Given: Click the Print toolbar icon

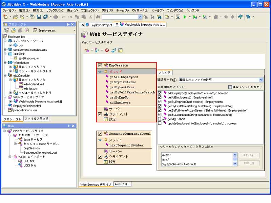Looking at the screenshot, I should point(56,17).
